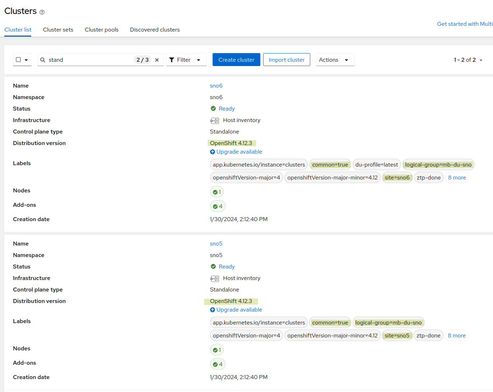Switch to the Cluster sets tab
Screen dimensions: 493x392
coord(58,30)
